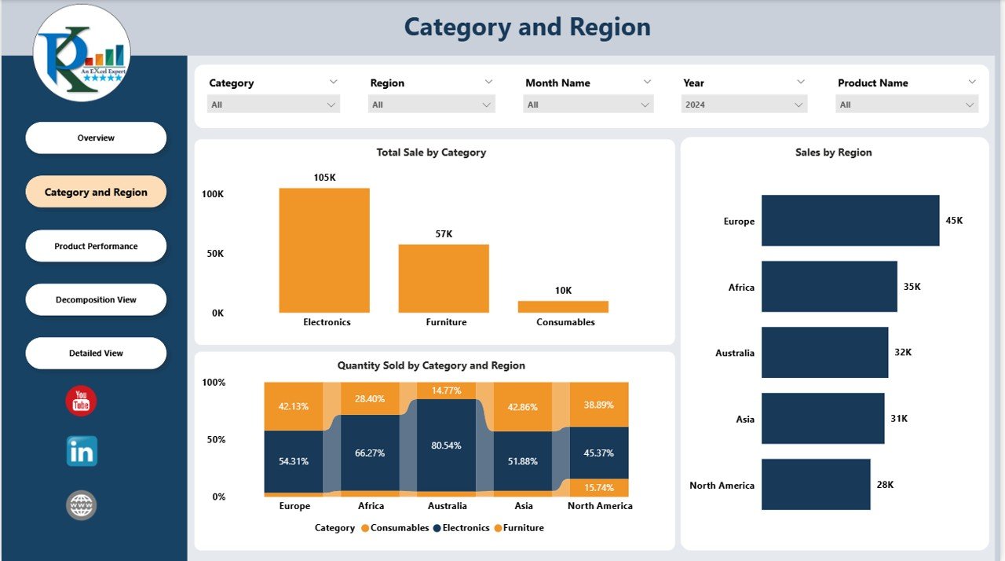The image size is (1005, 561).
Task: Click the Furniture legend color marker
Action: tap(498, 529)
